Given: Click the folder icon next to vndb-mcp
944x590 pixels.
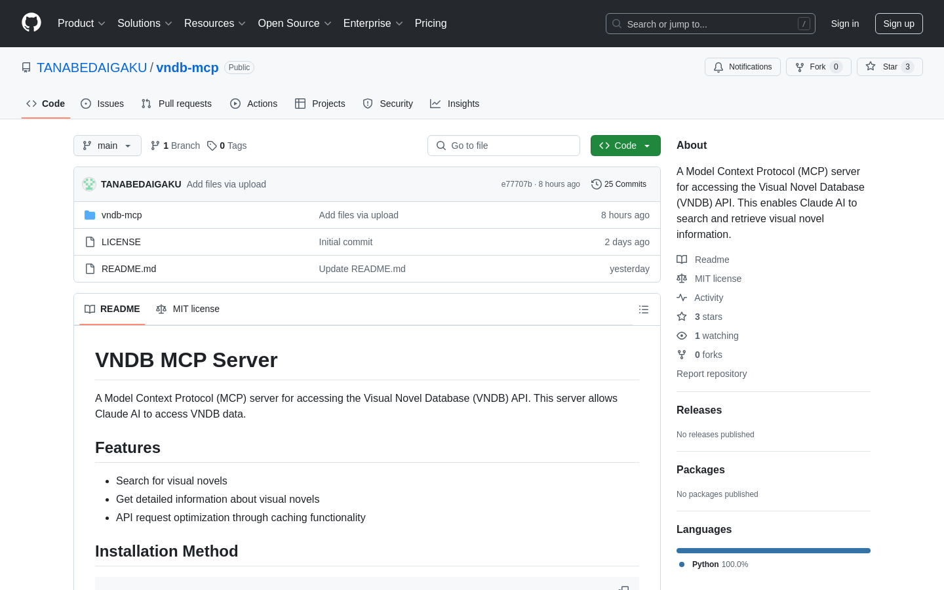Looking at the screenshot, I should point(90,215).
